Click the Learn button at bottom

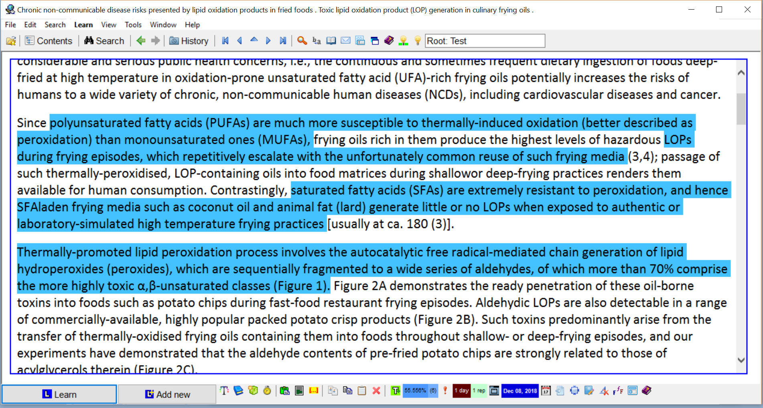(59, 394)
